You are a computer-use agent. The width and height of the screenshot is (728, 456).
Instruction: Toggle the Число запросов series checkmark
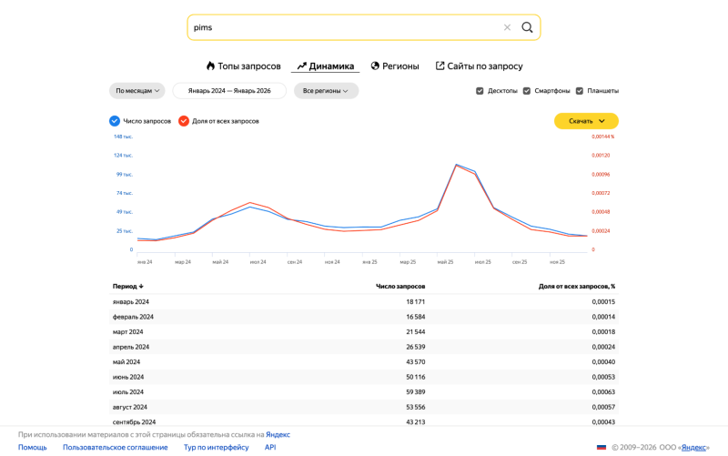[x=115, y=121]
